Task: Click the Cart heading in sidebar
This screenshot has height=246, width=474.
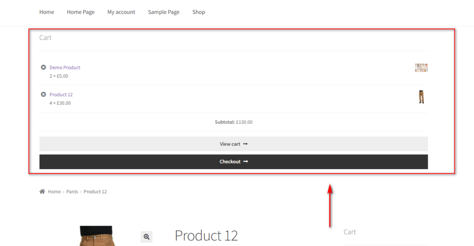Action: tap(349, 232)
